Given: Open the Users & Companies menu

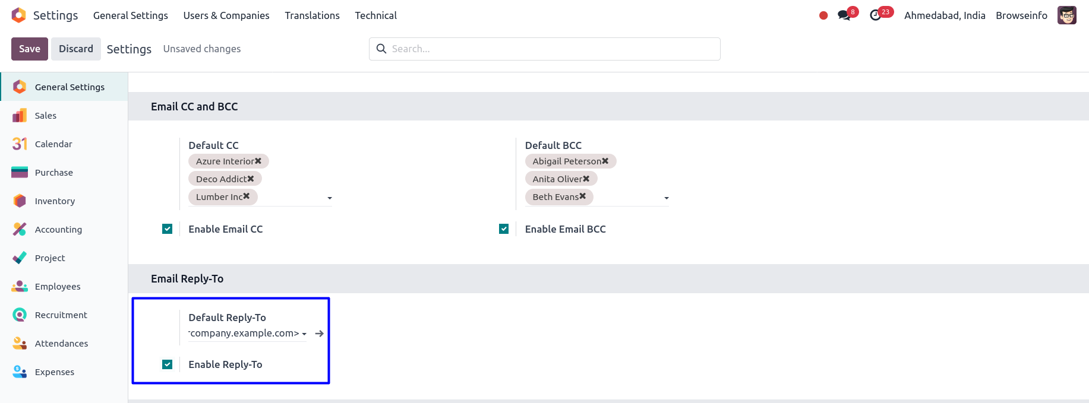Looking at the screenshot, I should 226,15.
